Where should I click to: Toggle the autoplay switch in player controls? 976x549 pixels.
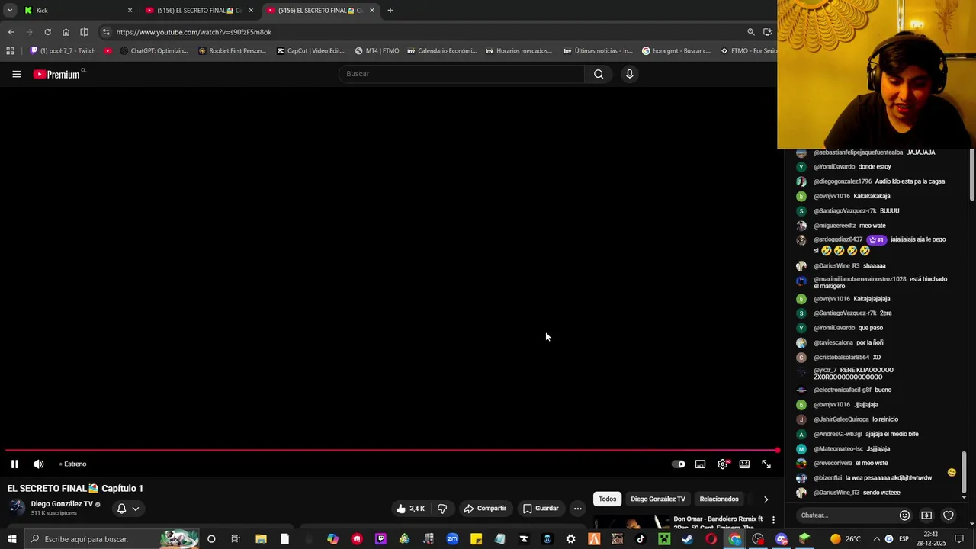(678, 464)
